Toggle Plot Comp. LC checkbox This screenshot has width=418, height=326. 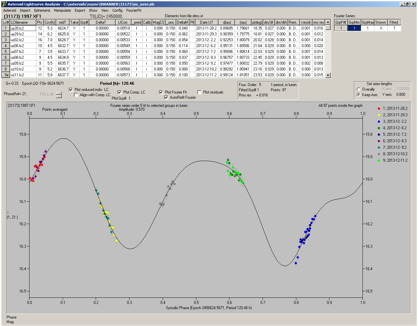[x=119, y=92]
